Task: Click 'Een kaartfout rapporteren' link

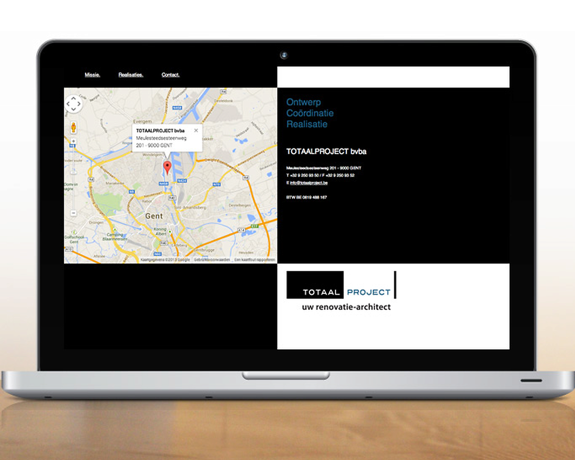Action: [255, 260]
